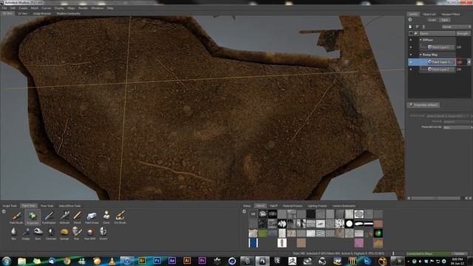Click the Strength column header
The image size is (473, 266).
tap(463, 33)
